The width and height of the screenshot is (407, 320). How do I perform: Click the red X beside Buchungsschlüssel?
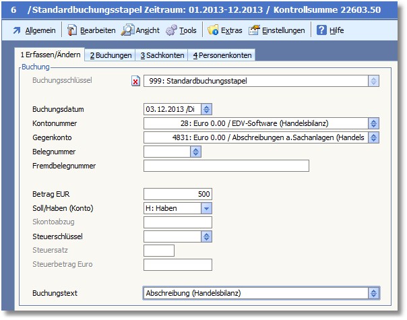135,81
